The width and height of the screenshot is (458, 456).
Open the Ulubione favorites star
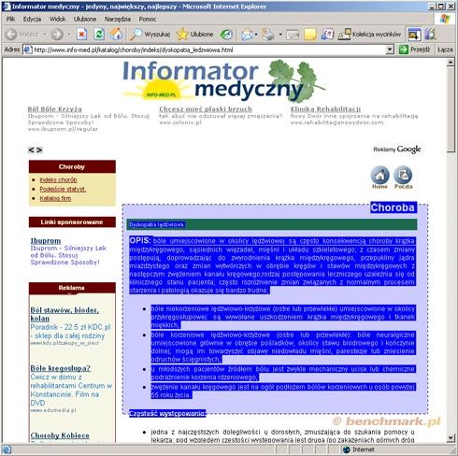[195, 34]
